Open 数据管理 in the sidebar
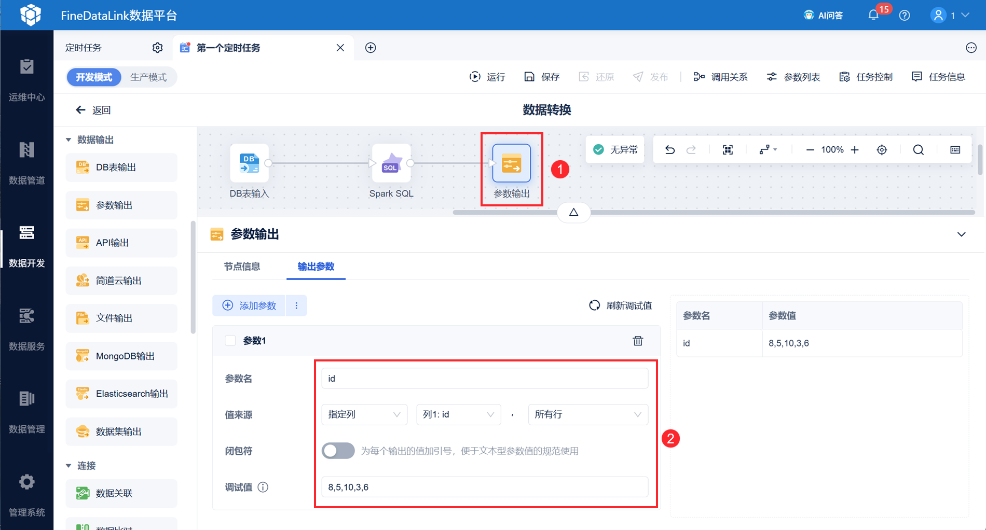 (27, 412)
